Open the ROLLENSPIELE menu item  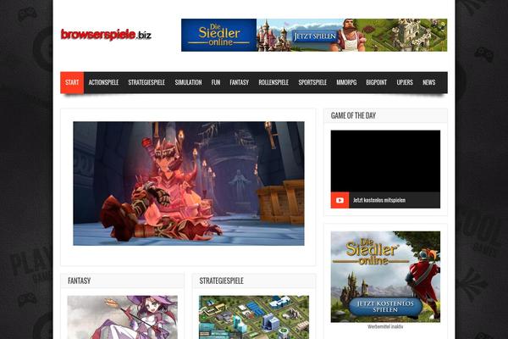[273, 82]
